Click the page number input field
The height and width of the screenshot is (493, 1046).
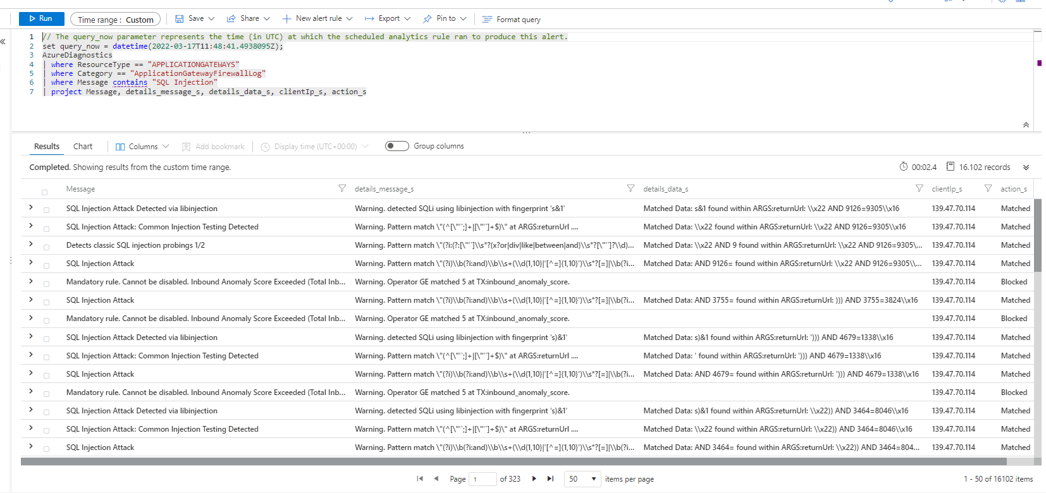[x=483, y=479]
